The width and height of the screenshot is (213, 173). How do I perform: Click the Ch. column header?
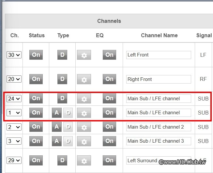click(x=15, y=35)
